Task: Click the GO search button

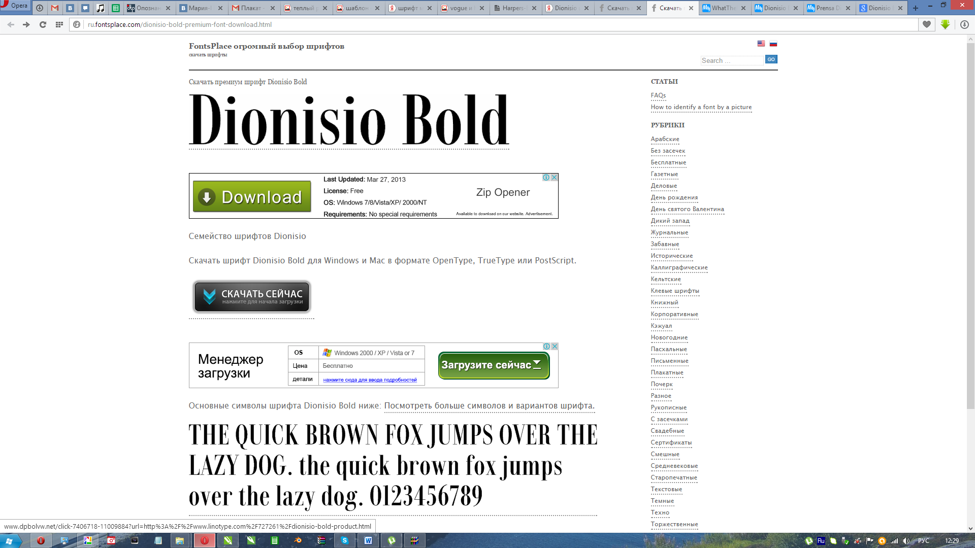Action: [x=771, y=59]
